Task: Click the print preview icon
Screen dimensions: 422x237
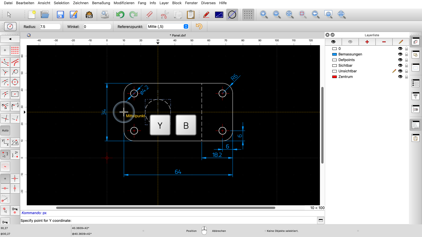Action: pyautogui.click(x=105, y=14)
